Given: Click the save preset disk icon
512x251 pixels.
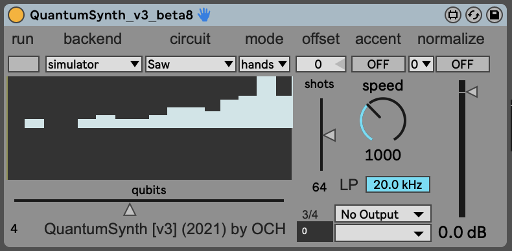Looking at the screenshot, I should coord(494,16).
